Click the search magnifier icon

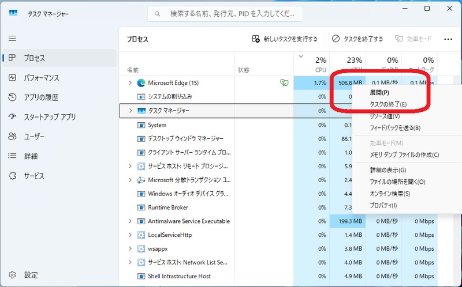point(157,14)
